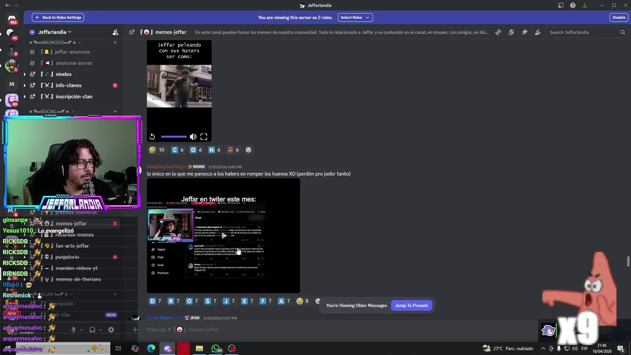The width and height of the screenshot is (631, 355).
Task: Collapse the ANUNCIOS category
Action: (54, 42)
